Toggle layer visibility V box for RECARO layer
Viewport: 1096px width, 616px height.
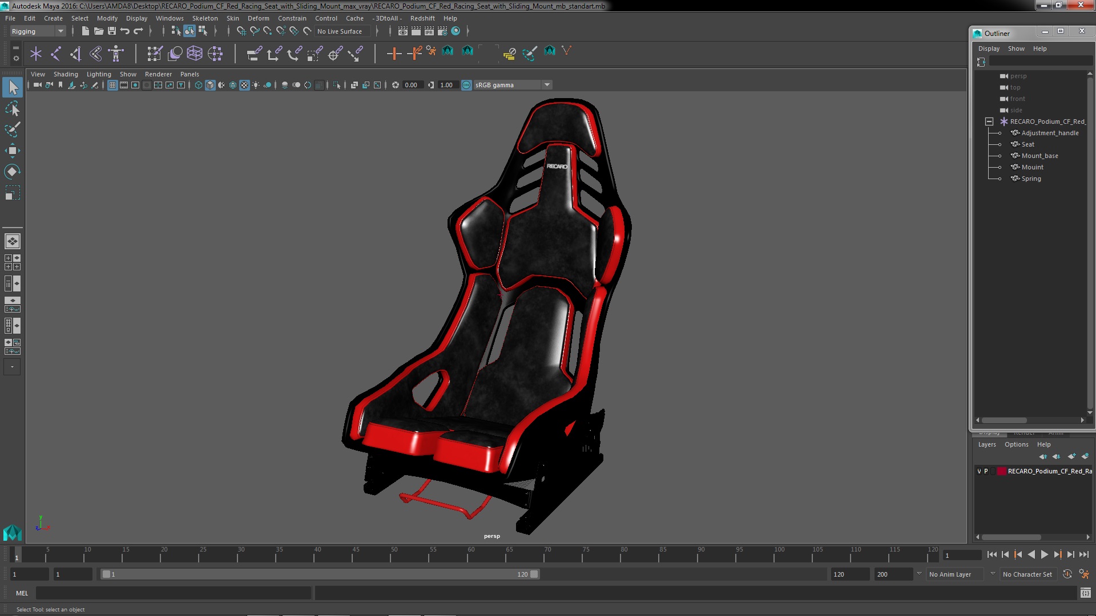pos(979,471)
